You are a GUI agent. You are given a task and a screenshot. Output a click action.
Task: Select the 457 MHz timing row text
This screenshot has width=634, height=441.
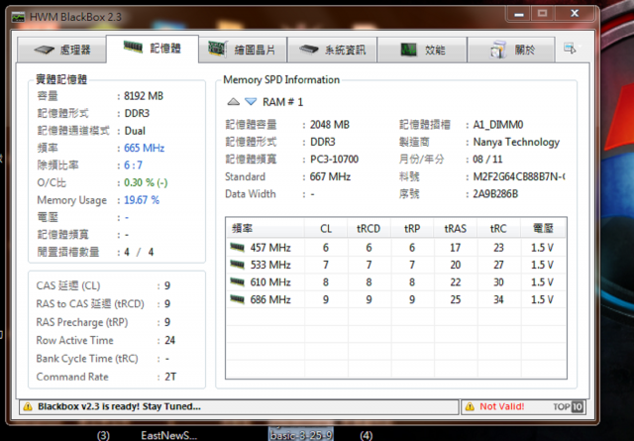coord(270,247)
